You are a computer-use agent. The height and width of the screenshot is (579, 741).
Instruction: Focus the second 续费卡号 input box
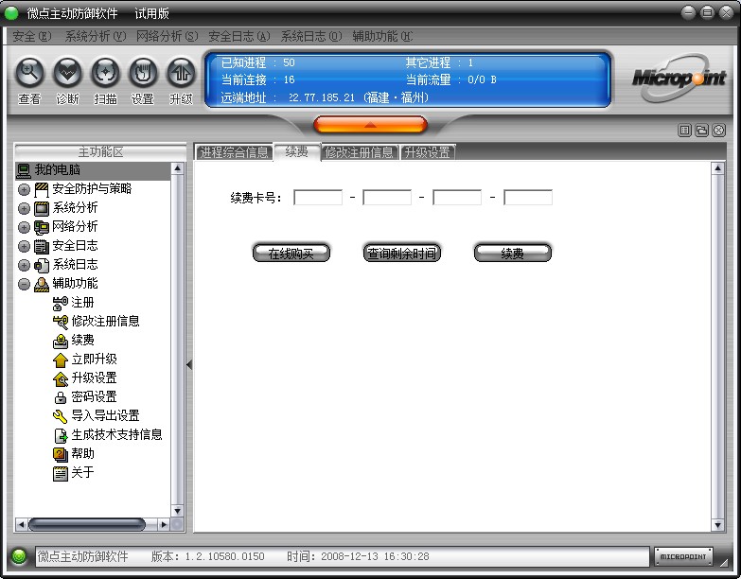(387, 198)
